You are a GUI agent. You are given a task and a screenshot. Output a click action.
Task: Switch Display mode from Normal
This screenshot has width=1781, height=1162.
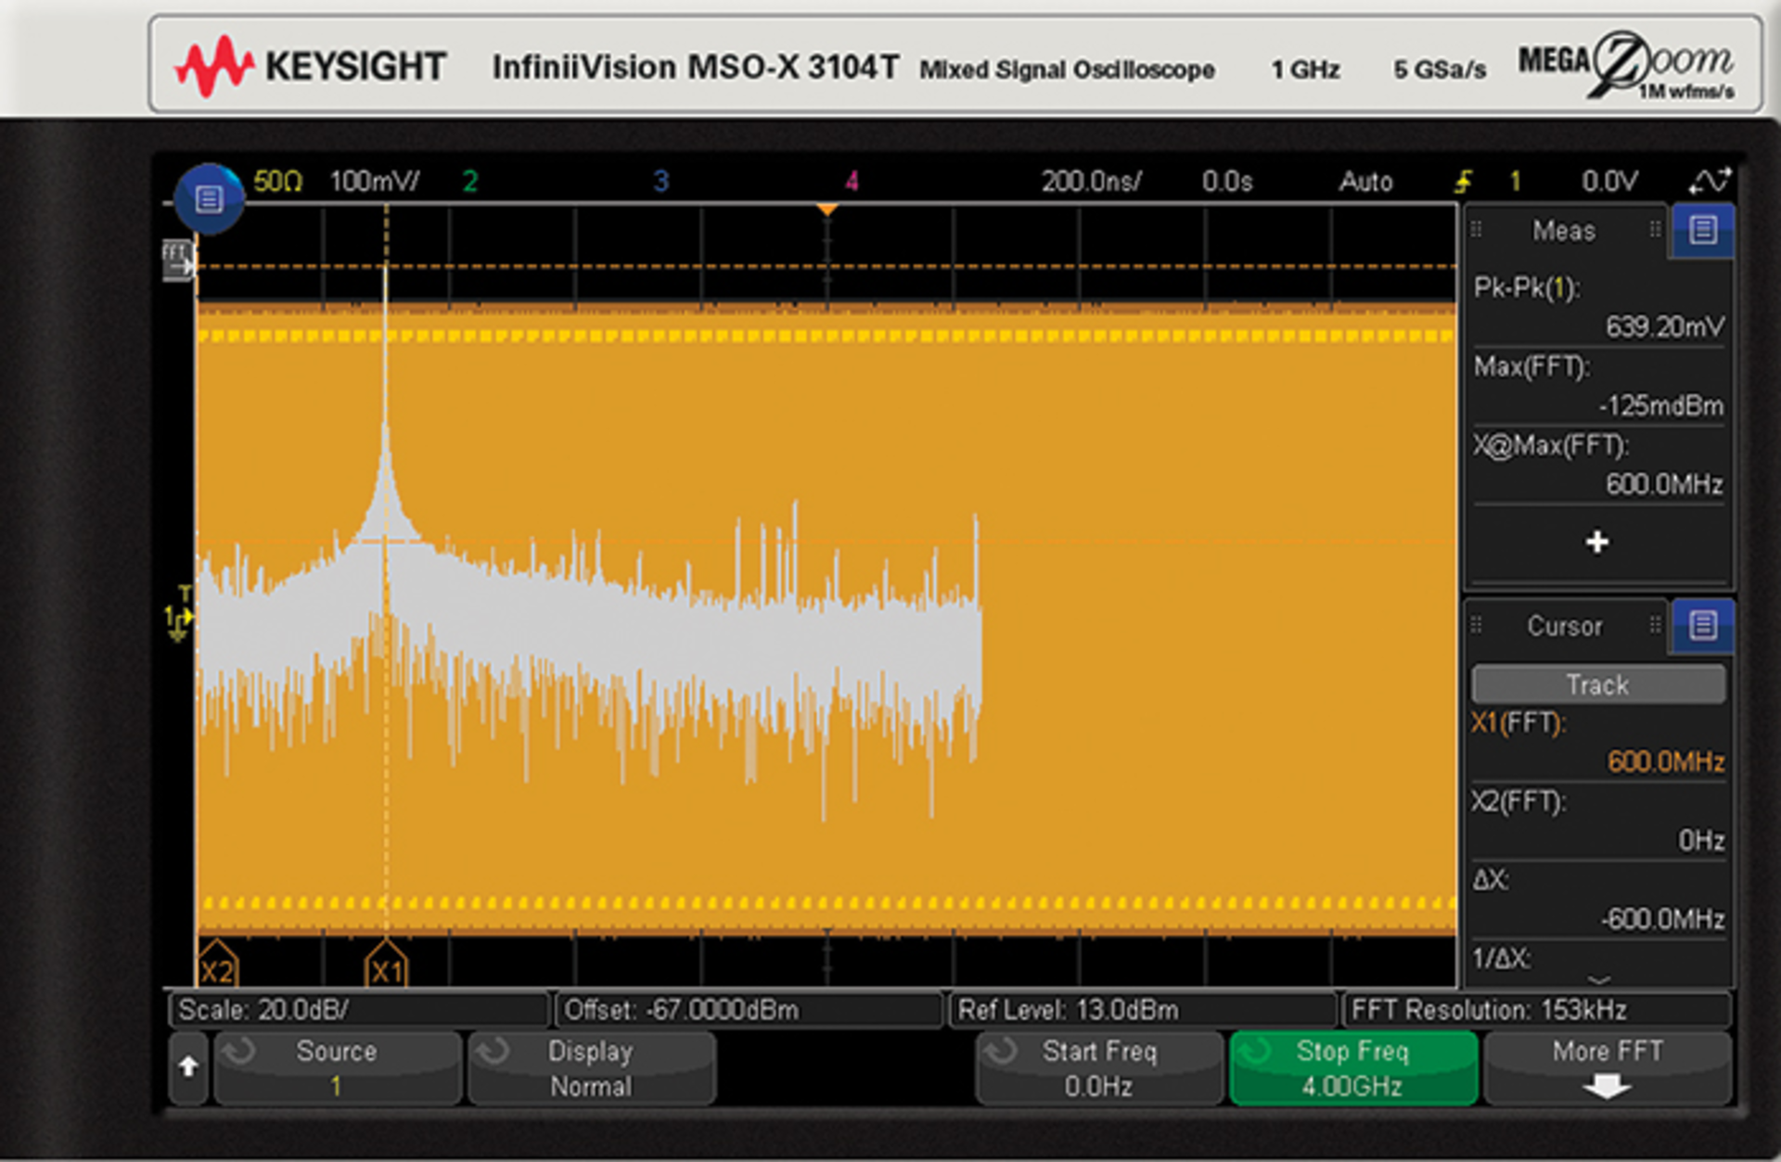[x=591, y=1068]
